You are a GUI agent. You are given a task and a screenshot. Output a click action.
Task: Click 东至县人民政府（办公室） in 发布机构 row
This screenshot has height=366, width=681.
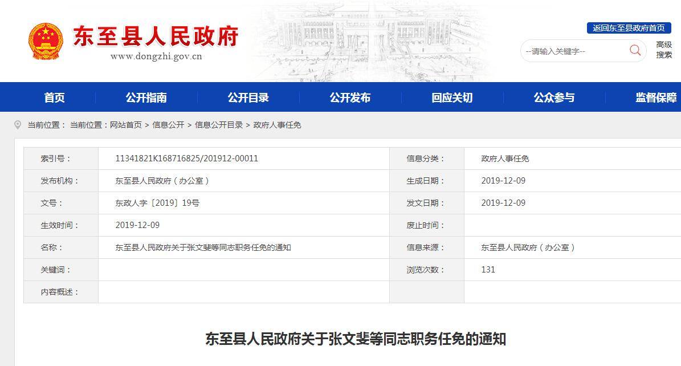pyautogui.click(x=162, y=181)
